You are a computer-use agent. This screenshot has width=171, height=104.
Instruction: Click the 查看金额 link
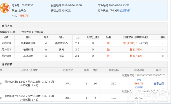pos(159,83)
